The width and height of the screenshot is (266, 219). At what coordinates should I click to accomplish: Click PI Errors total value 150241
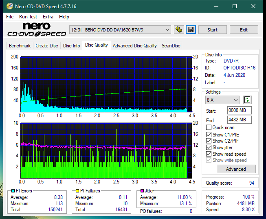pos(55,209)
